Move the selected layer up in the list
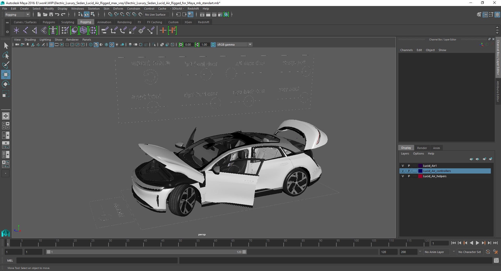 tap(471, 159)
